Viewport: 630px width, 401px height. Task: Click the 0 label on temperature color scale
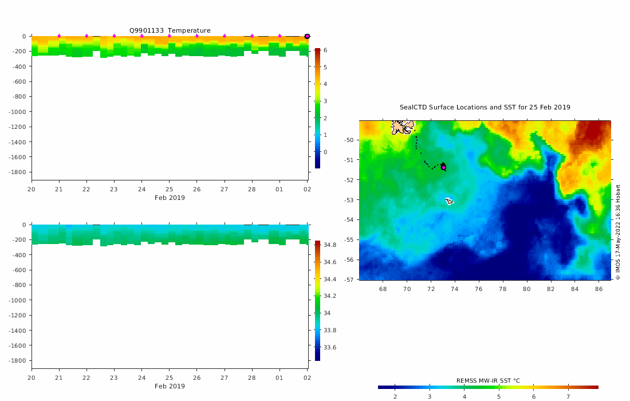pos(325,152)
